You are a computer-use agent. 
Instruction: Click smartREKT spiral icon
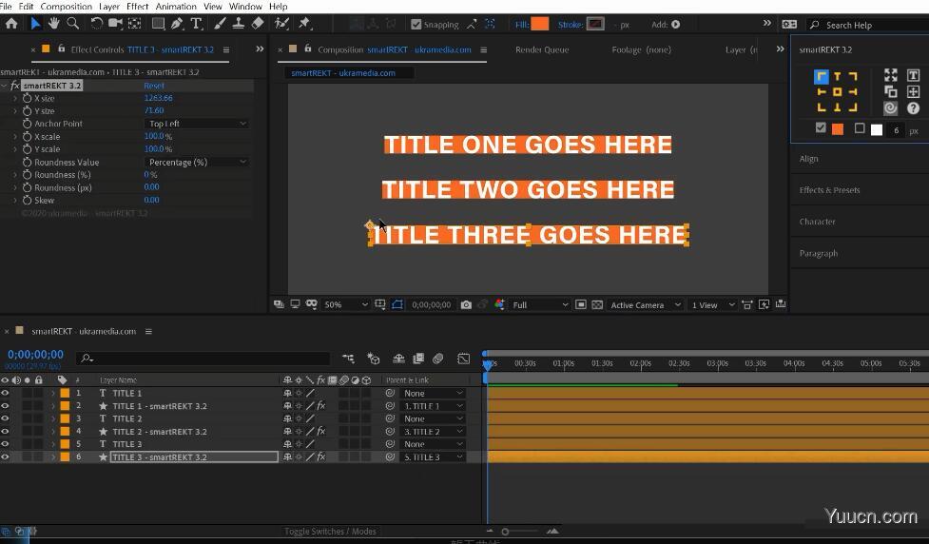coord(890,107)
